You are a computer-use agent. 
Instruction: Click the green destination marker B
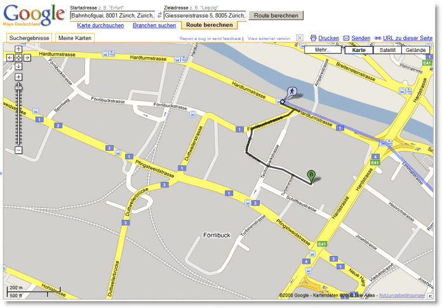tap(311, 175)
